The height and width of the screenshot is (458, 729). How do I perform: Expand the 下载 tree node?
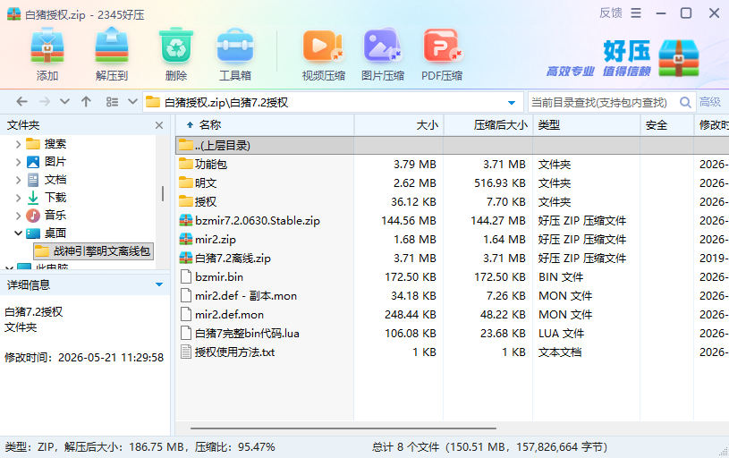pyautogui.click(x=18, y=198)
